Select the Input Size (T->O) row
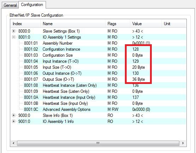 [98, 67]
